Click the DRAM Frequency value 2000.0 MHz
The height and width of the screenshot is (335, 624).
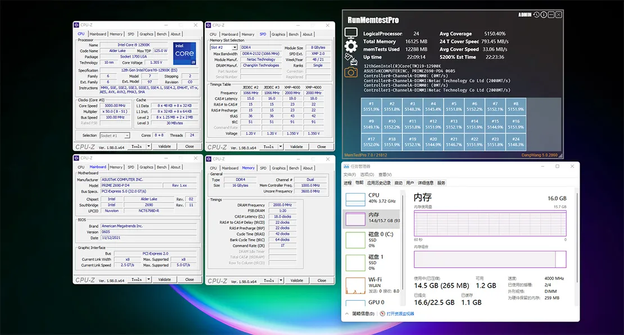click(283, 205)
